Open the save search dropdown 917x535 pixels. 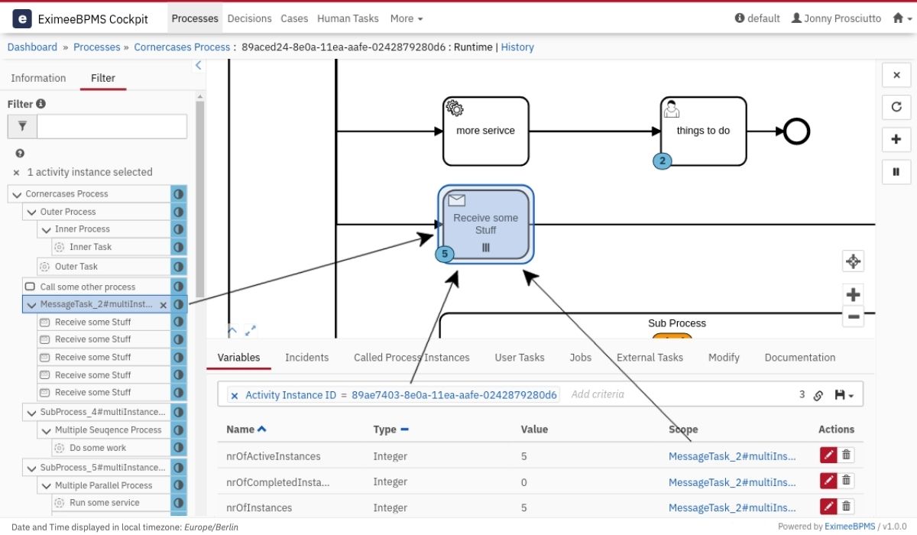pyautogui.click(x=844, y=395)
